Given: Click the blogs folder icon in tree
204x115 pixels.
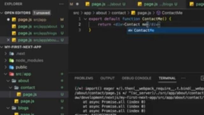Looking at the screenshot, I should (14, 108).
